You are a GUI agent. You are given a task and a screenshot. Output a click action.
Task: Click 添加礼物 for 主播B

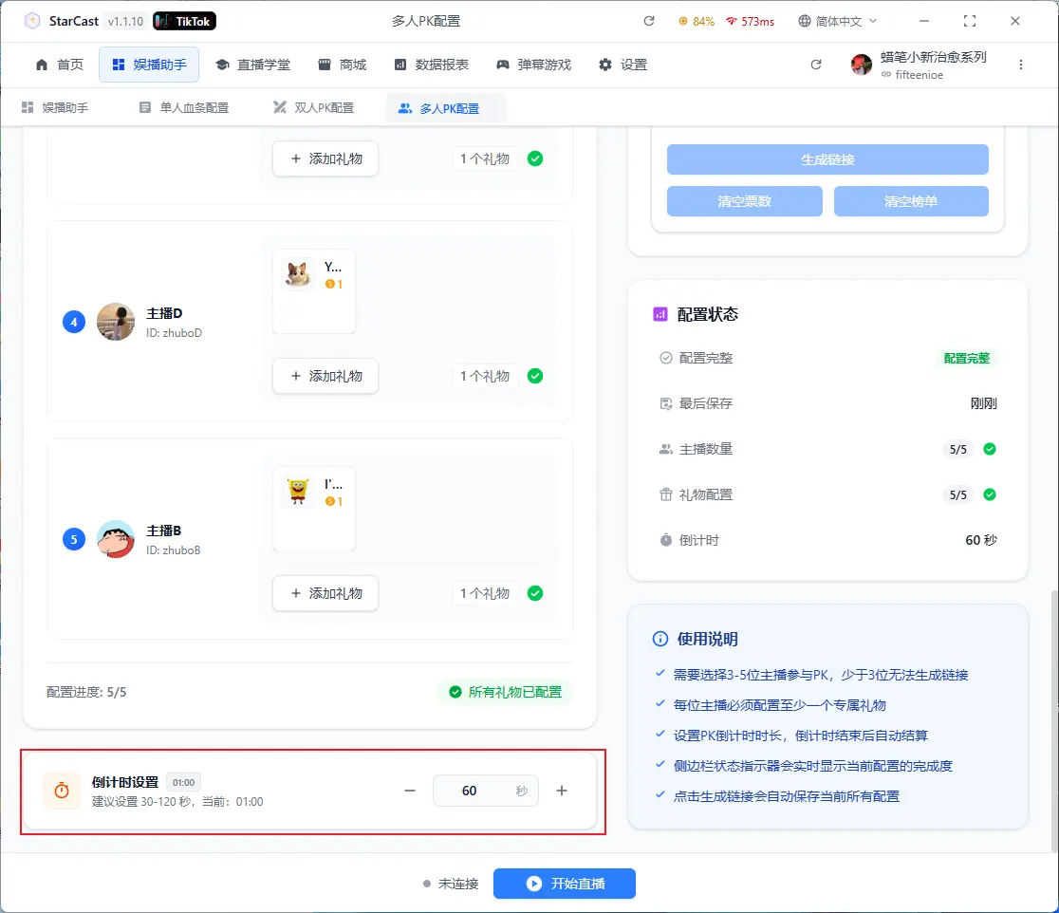(325, 593)
